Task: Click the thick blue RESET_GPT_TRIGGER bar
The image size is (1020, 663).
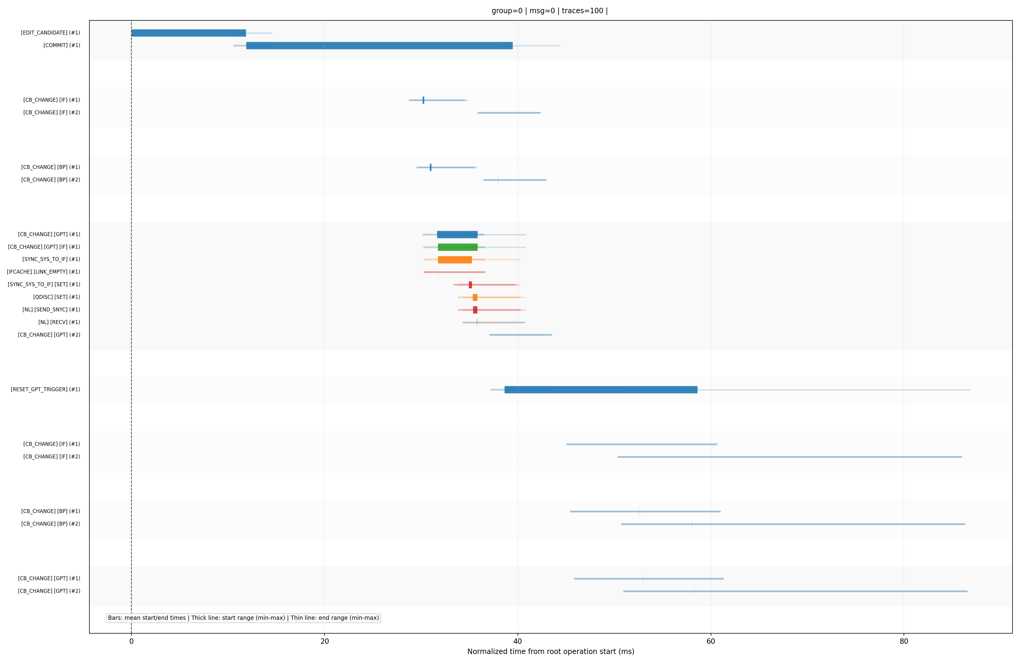Action: click(x=601, y=390)
